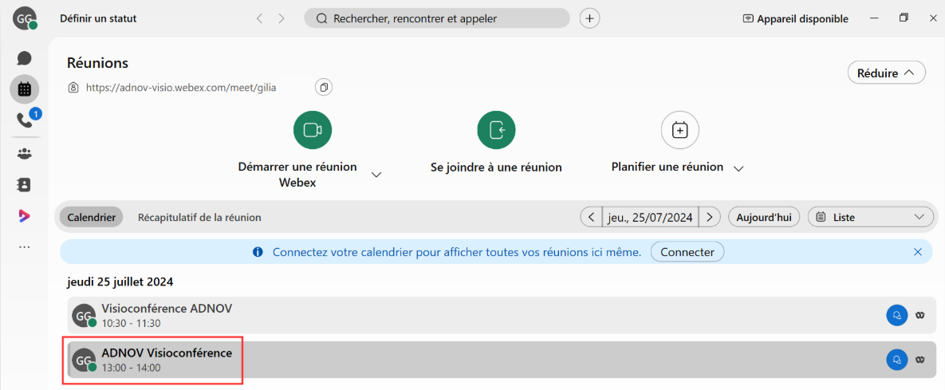
Task: Click the info icon in the blue banner
Action: (258, 252)
